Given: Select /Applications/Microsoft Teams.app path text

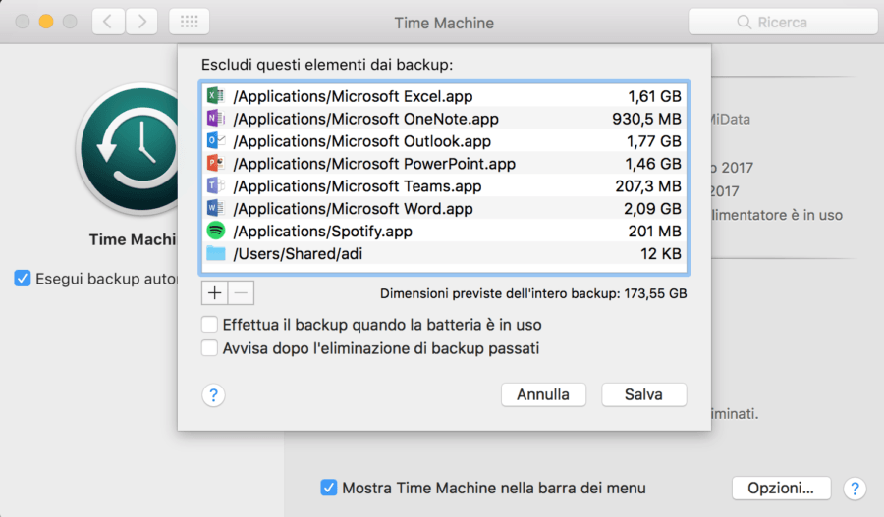Looking at the screenshot, I should coord(358,186).
